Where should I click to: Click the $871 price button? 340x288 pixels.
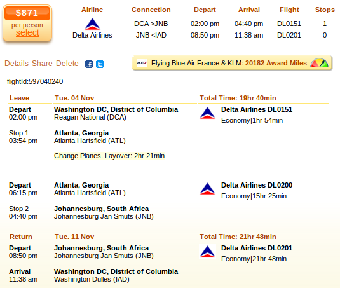27,13
